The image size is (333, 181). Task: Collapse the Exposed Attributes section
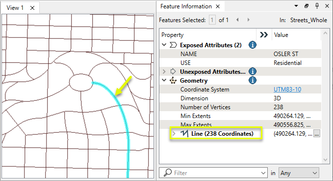coord(164,45)
